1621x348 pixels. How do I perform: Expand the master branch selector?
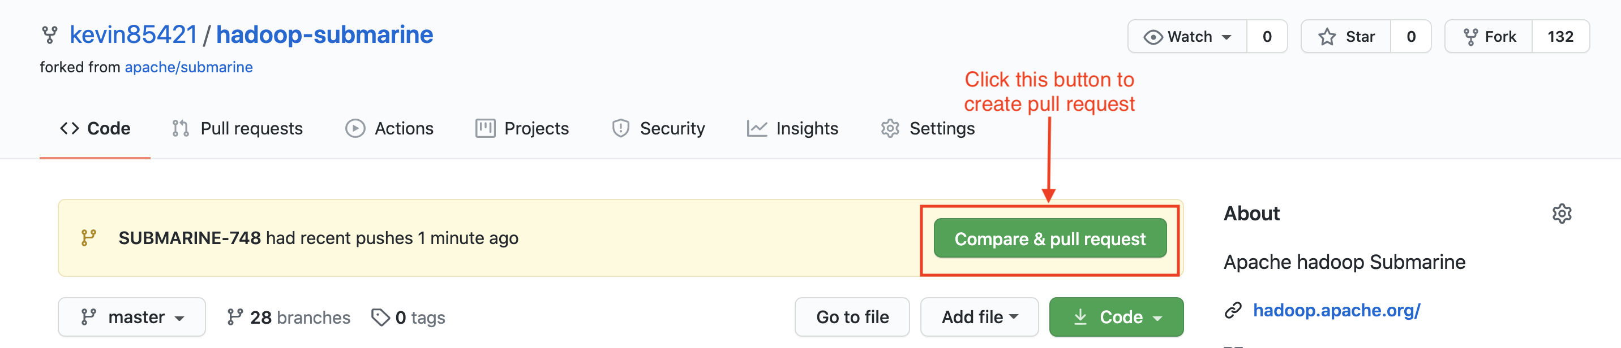tap(131, 317)
